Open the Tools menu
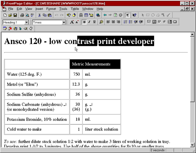 [x=63, y=9]
